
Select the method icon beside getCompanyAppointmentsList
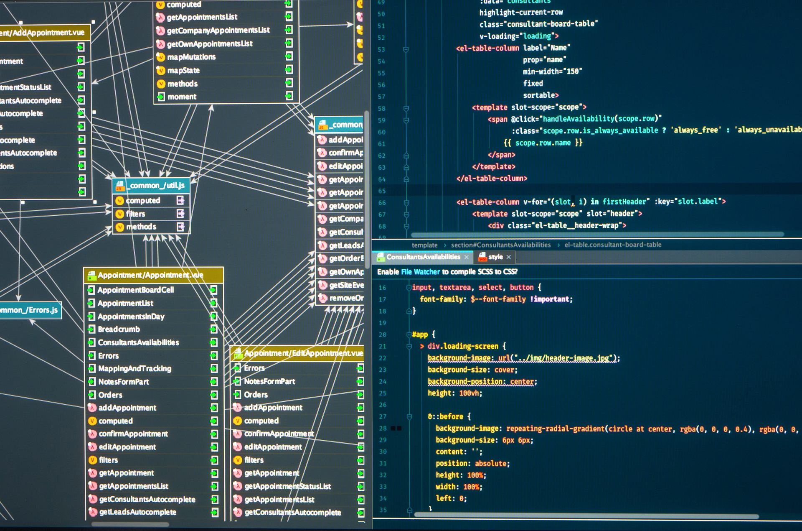tap(160, 31)
